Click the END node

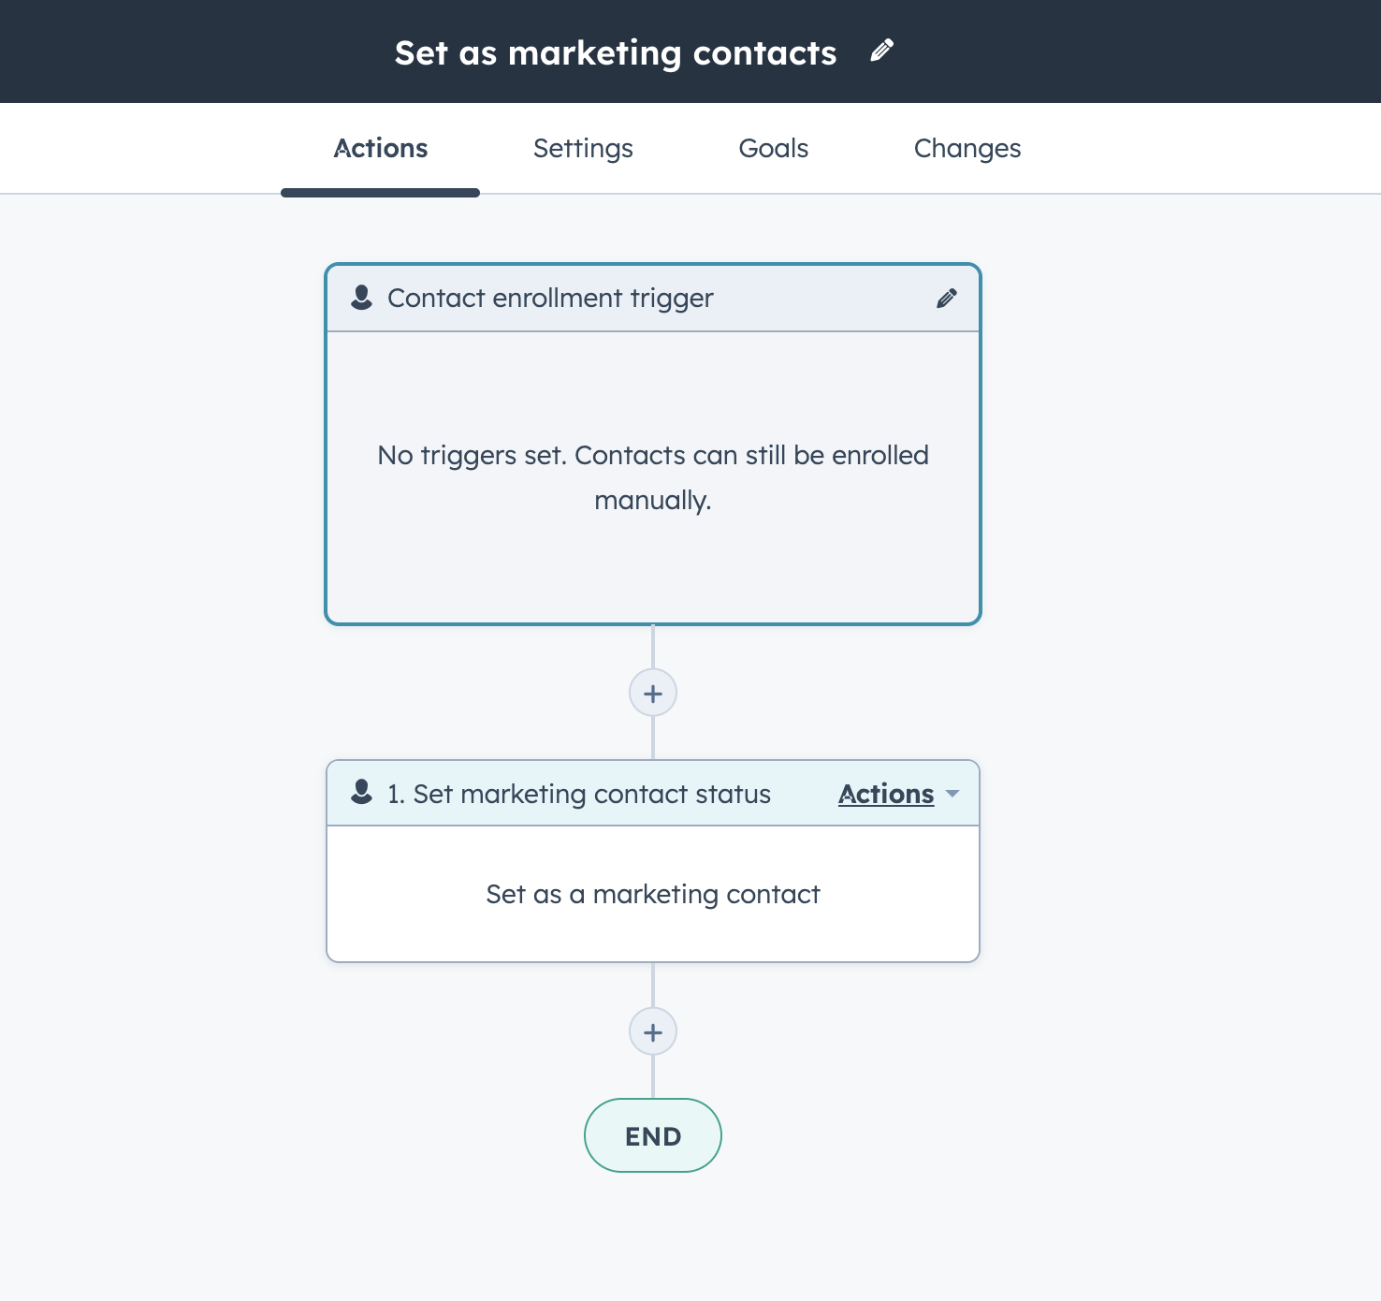(653, 1135)
